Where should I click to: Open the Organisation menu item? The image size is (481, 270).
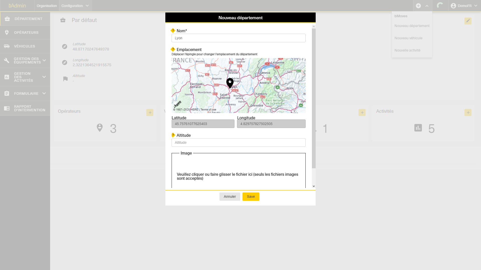47,6
